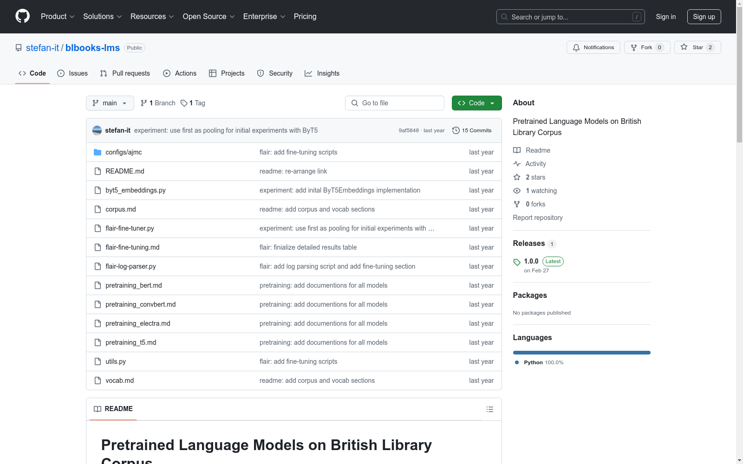Expand the Resources menu
Screen dimensions: 743x464
152,17
